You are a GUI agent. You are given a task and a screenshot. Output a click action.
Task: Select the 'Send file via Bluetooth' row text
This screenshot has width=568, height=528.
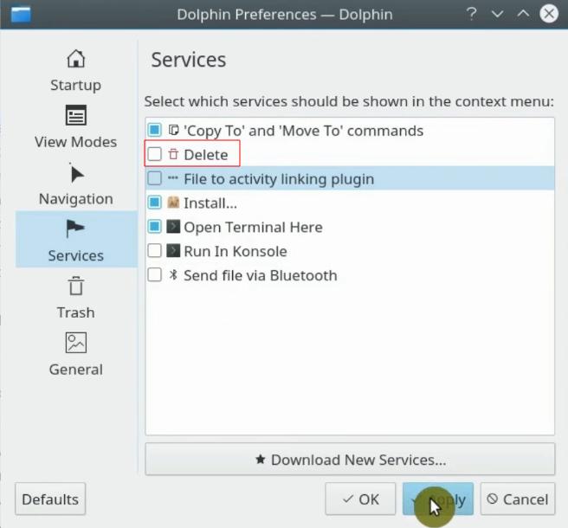click(261, 275)
